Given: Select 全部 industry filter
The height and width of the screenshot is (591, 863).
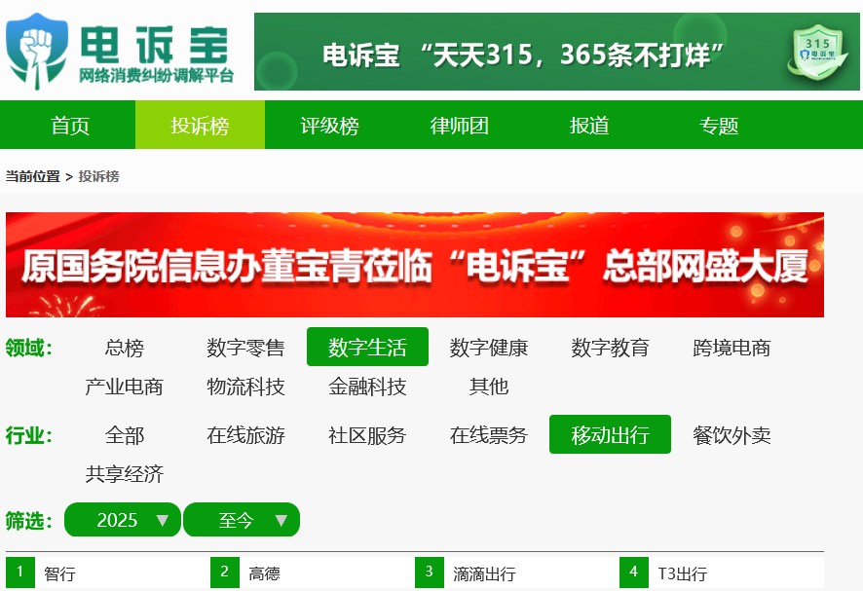Looking at the screenshot, I should [x=125, y=434].
